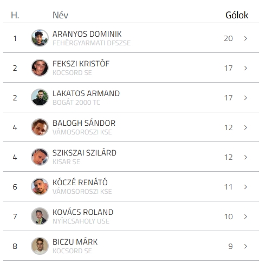
Task: Sort by the Gólok column header
Action: tap(237, 15)
